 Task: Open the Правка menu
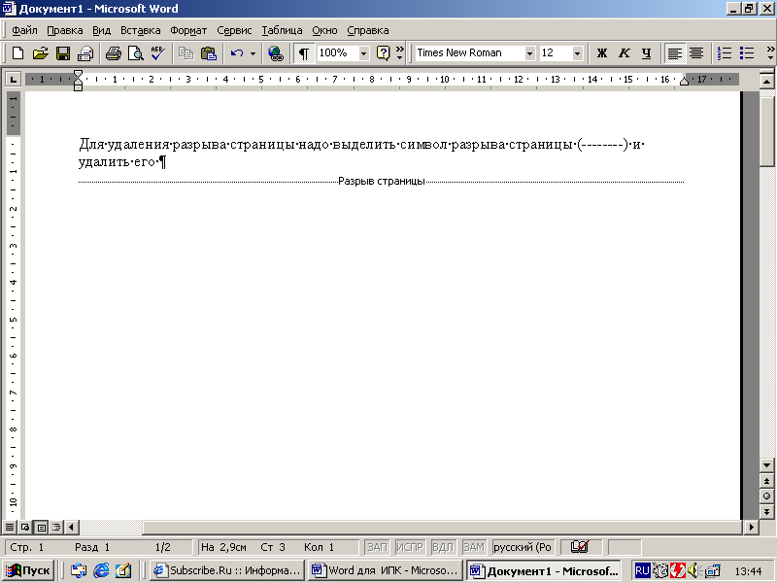coord(65,30)
